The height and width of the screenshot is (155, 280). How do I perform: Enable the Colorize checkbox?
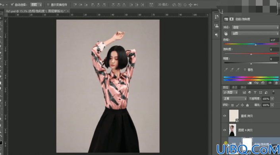[245, 70]
